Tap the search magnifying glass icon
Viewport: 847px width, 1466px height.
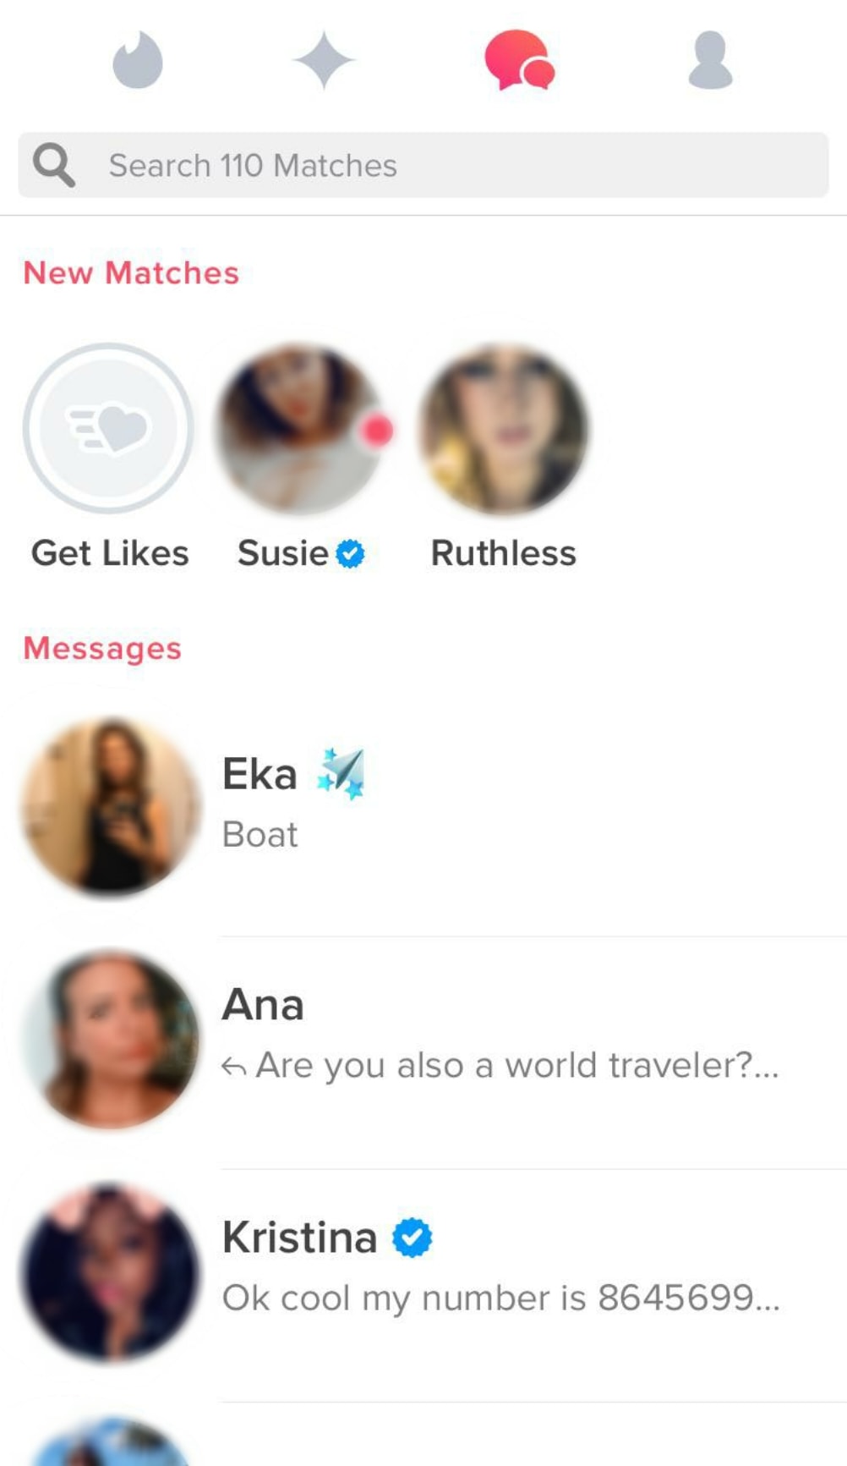(x=54, y=165)
